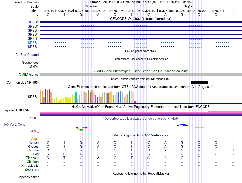Click the Dog alignment row label
Viewport: 242px width, 183px height.
pyautogui.click(x=36, y=154)
